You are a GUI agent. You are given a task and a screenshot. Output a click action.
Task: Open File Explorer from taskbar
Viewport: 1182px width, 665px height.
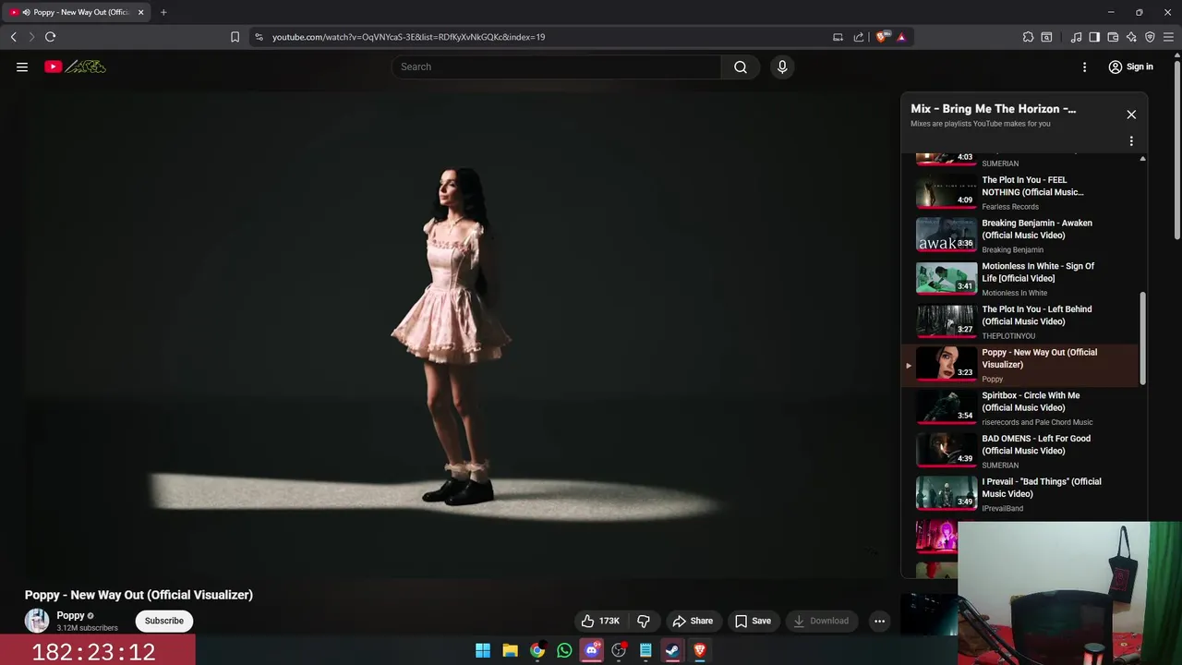pyautogui.click(x=510, y=650)
